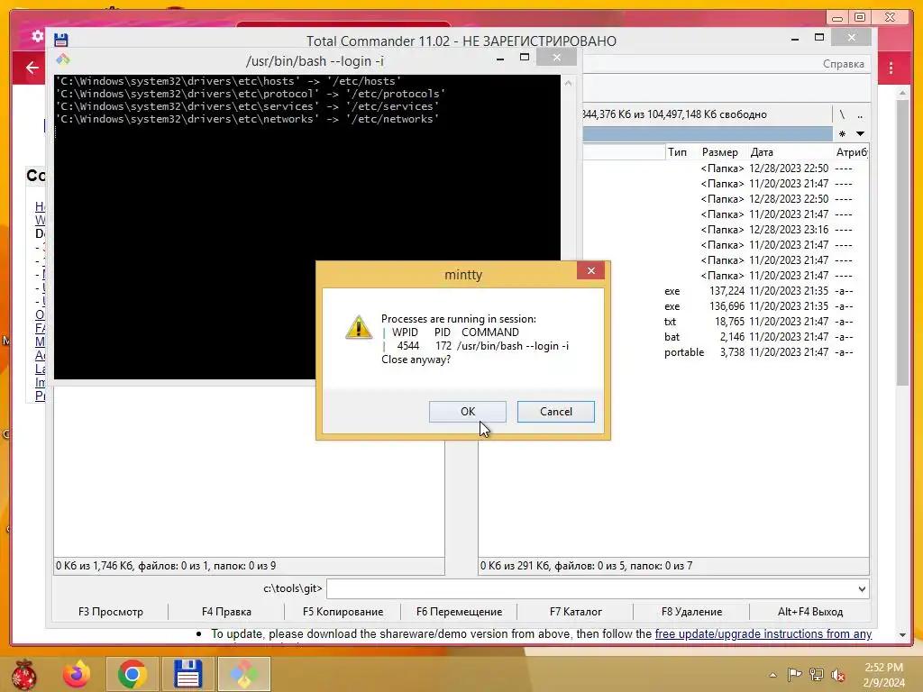Switch to Git Bash on the taskbar
923x692 pixels.
click(243, 674)
